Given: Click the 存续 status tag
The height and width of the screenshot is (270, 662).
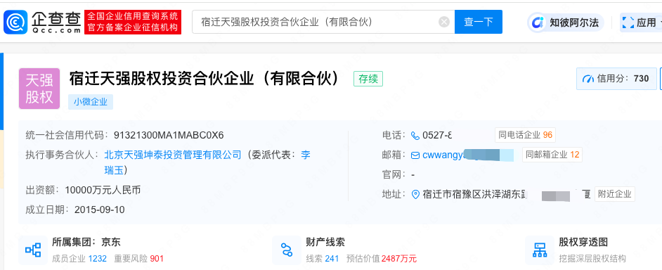Looking at the screenshot, I should click(x=368, y=79).
